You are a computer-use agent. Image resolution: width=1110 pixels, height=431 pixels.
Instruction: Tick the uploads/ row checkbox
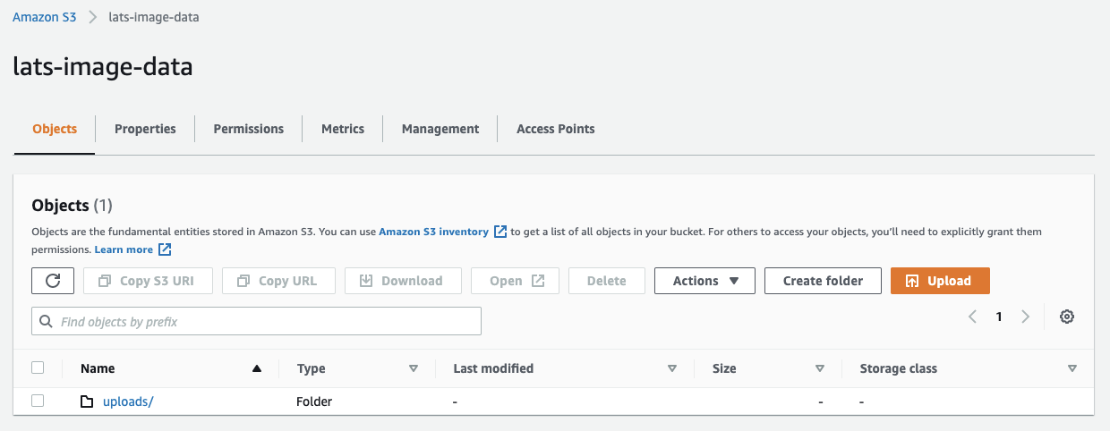click(38, 401)
